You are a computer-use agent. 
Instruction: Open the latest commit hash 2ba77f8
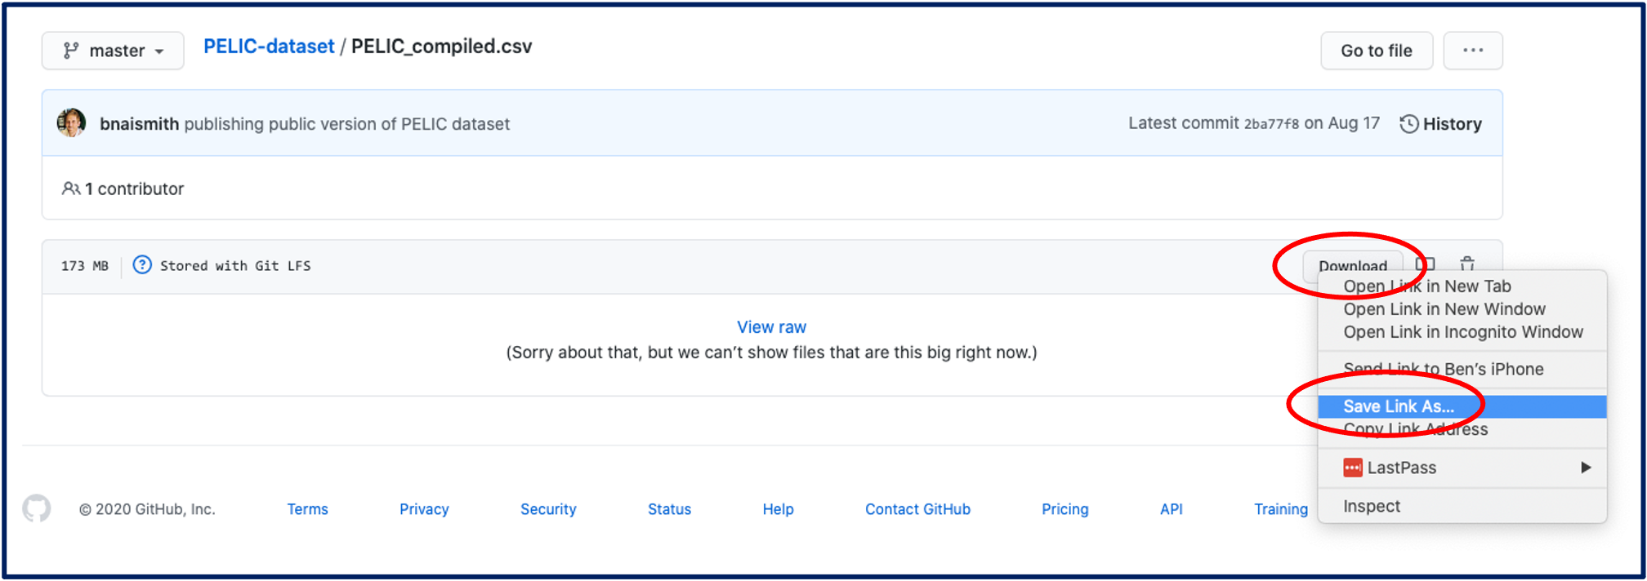1270,124
